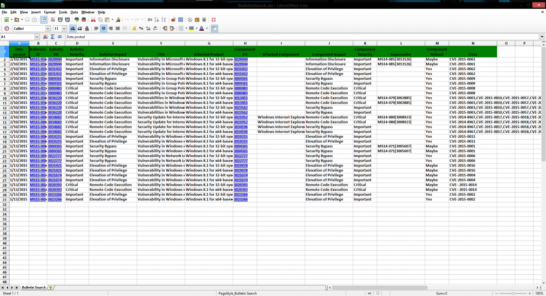Insert a Chart icon
Viewport: 546px width, 296px height.
point(173,19)
